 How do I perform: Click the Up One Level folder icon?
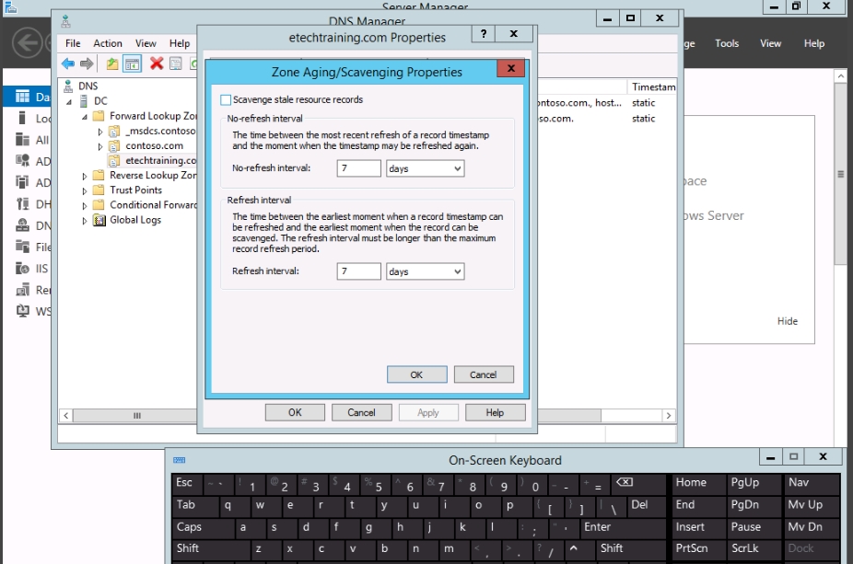[112, 63]
